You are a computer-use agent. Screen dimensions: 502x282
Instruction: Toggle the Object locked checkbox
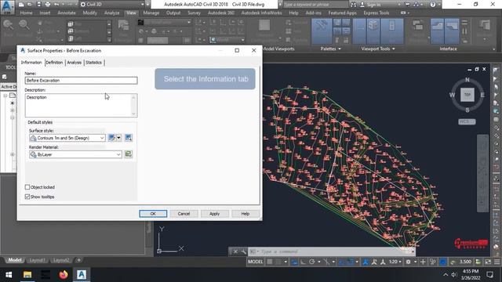coord(27,187)
